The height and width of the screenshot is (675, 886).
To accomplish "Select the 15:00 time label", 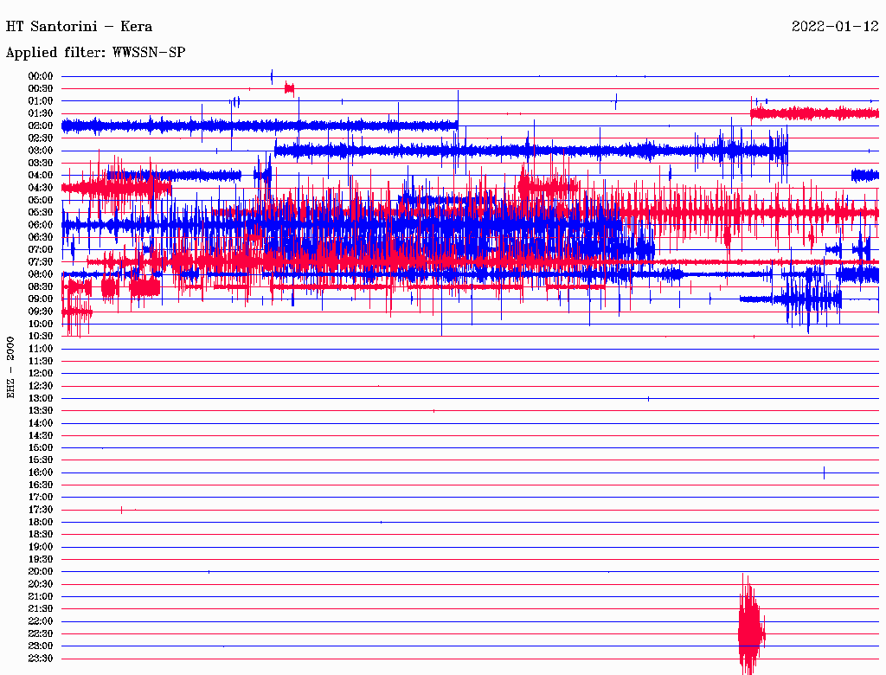I will (41, 448).
